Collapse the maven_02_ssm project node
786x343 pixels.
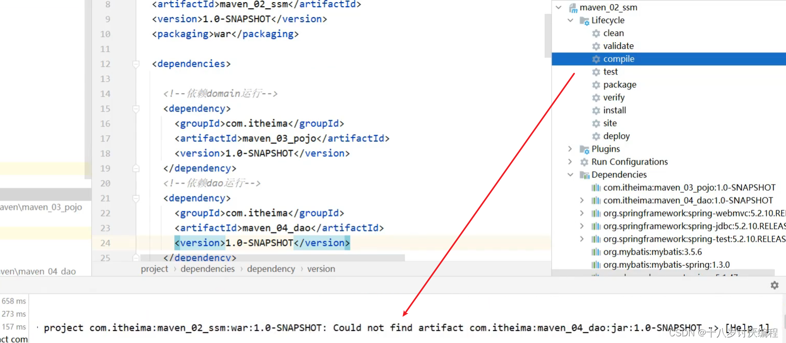point(559,8)
